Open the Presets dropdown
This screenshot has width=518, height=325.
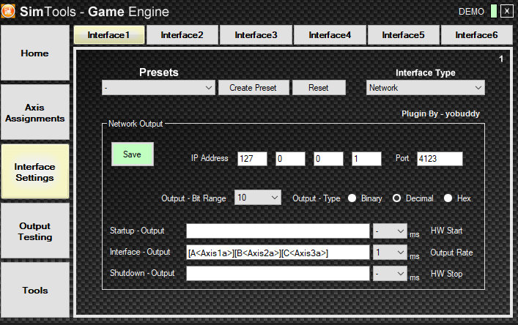coord(158,88)
